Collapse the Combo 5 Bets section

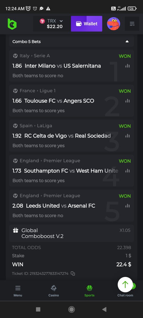pos(127,41)
